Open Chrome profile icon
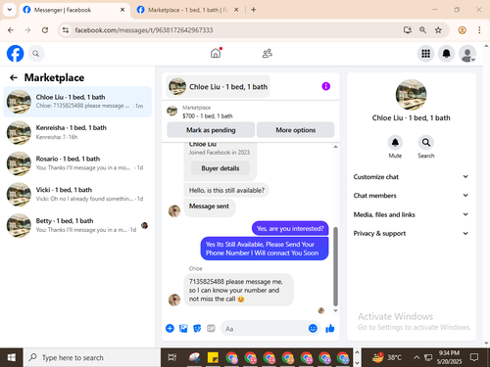490x367 pixels. [x=462, y=30]
